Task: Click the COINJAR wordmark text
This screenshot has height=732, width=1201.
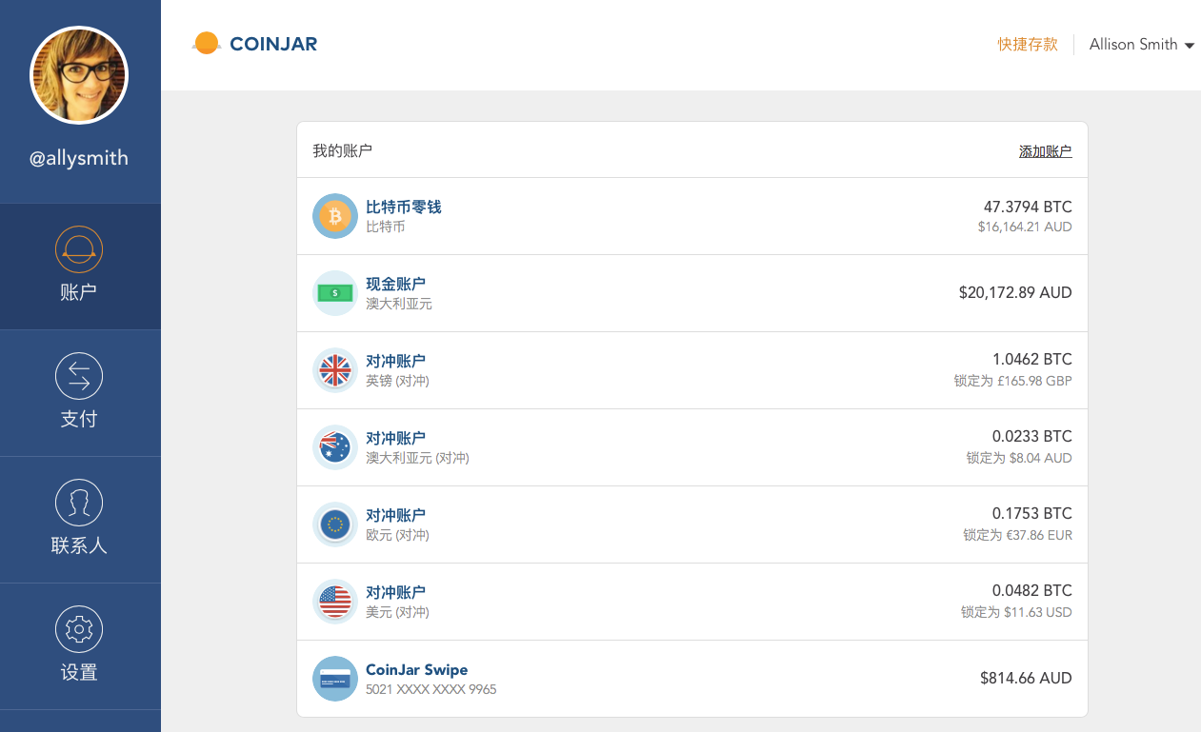Action: (274, 44)
